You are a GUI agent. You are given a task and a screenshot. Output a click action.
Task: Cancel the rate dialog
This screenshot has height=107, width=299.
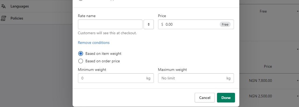click(x=205, y=98)
